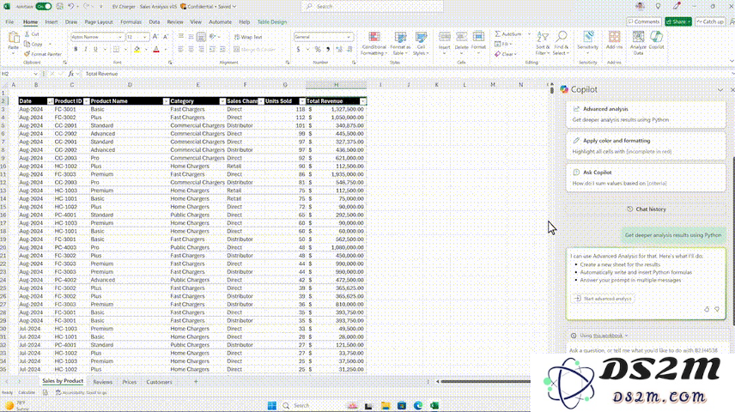Open the Formulas ribbon tab
Screen dimensions: 735x412
pos(131,22)
